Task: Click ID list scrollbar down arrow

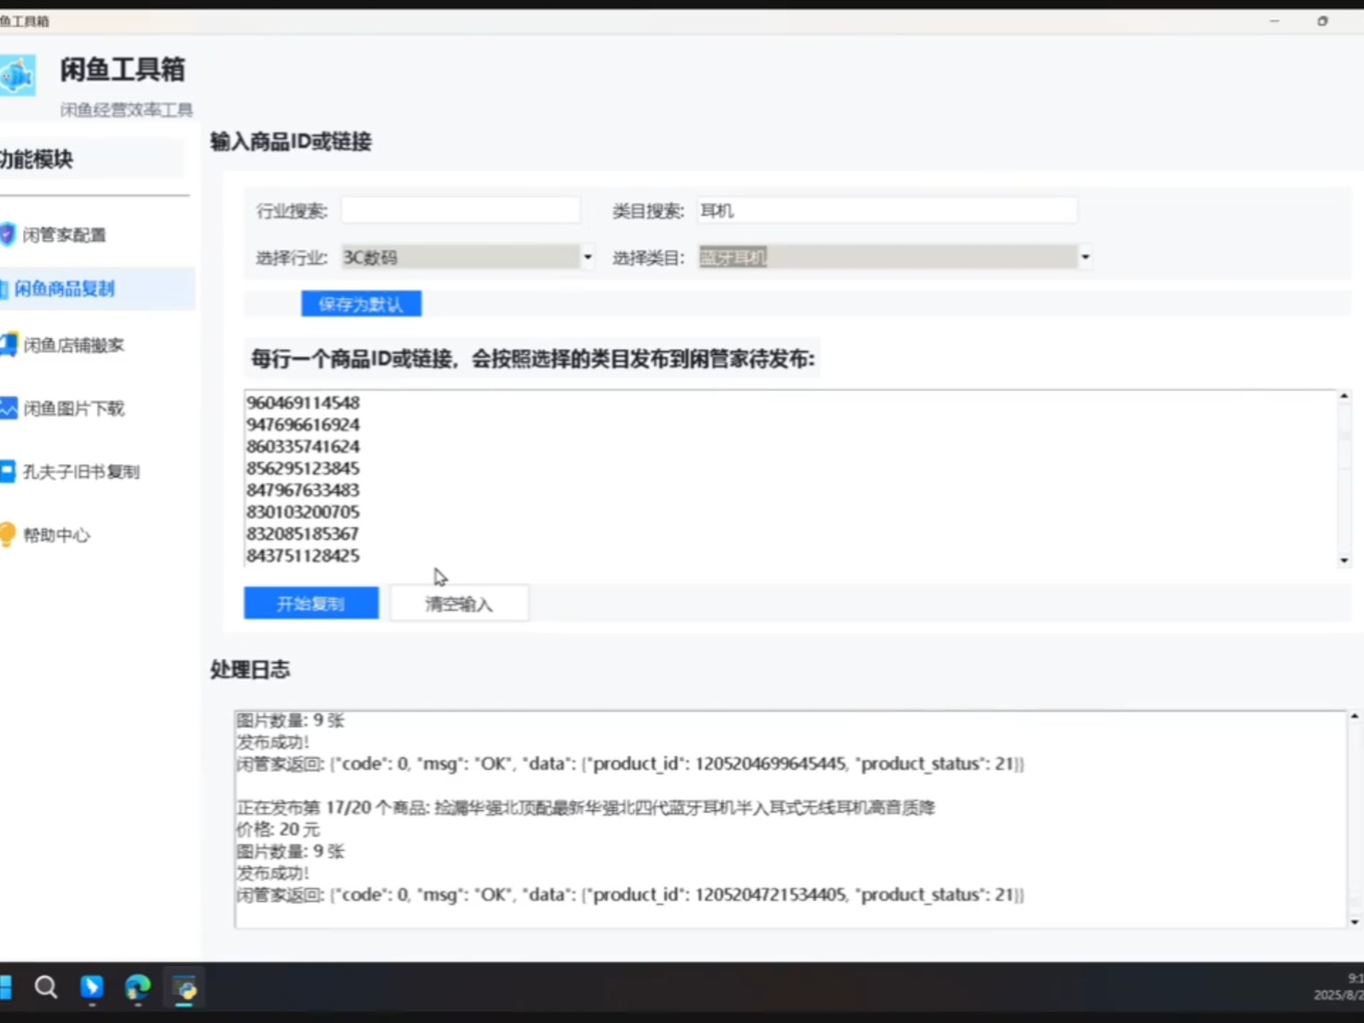Action: [x=1343, y=561]
